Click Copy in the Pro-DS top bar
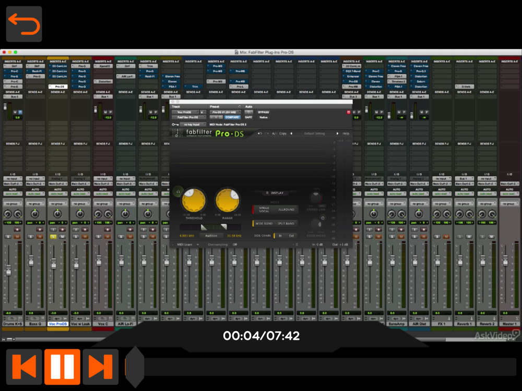Screen dimensions: 522x391 click(282, 133)
